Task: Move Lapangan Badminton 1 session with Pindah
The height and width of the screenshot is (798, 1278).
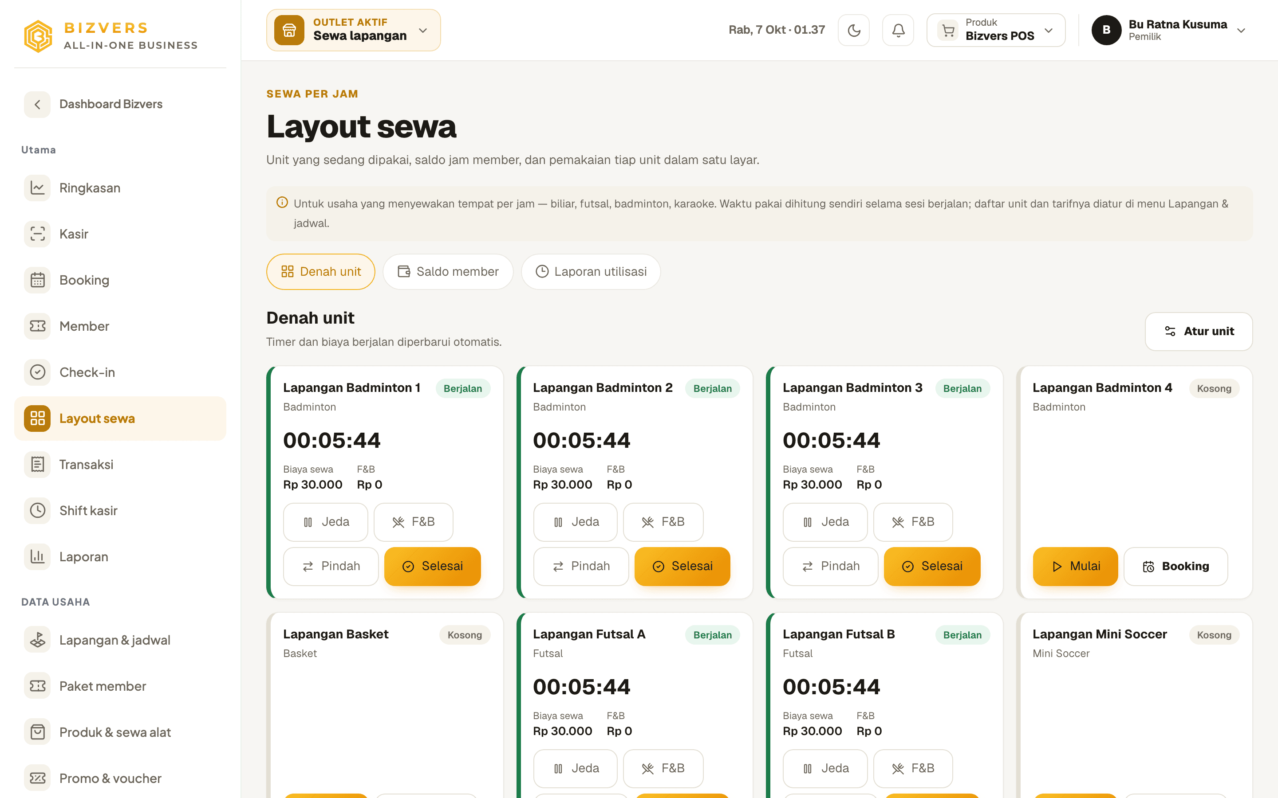Action: 331,566
